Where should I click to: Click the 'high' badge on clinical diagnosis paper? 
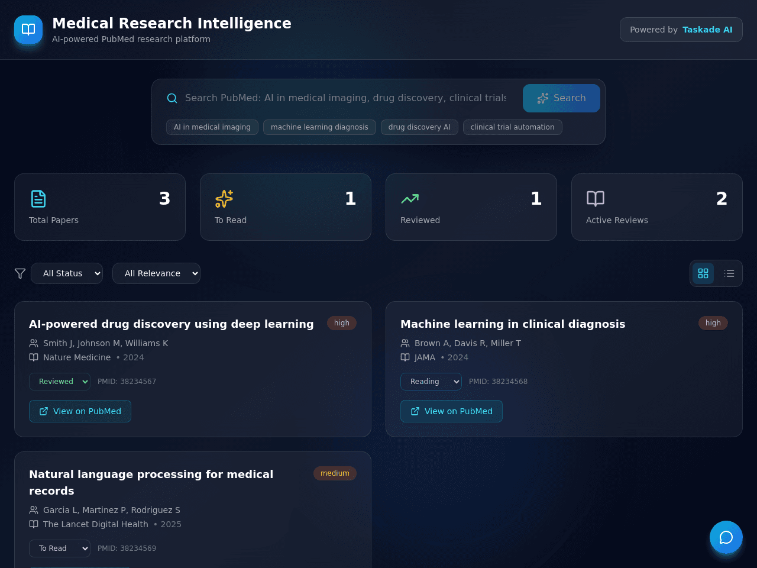pyautogui.click(x=713, y=323)
